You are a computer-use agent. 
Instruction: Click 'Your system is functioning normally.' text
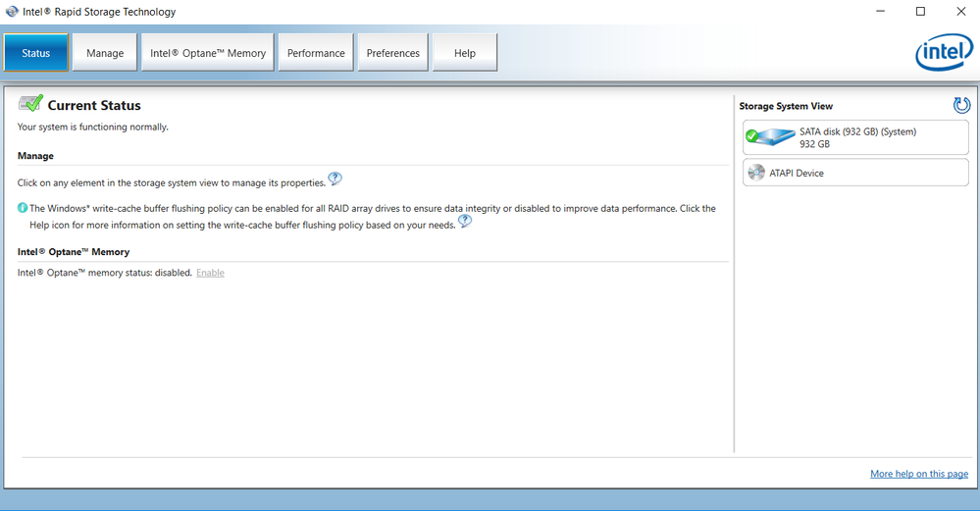click(92, 127)
